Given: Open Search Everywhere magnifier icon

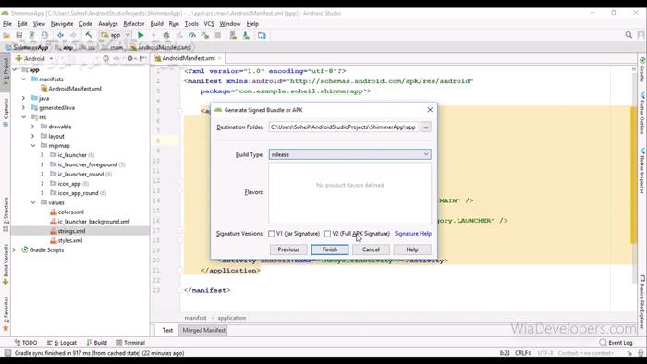Looking at the screenshot, I should tap(629, 35).
